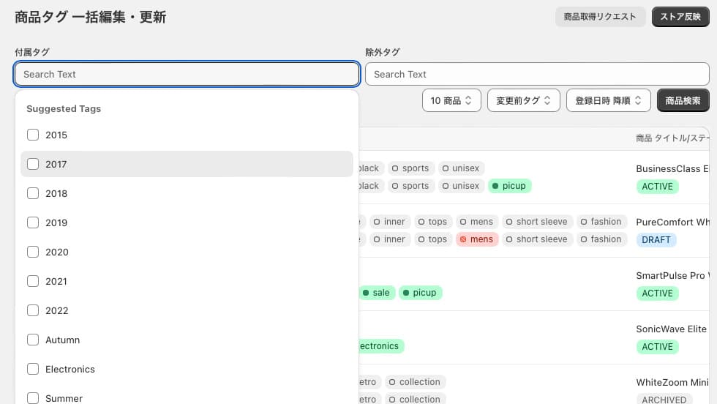The height and width of the screenshot is (404, 717).
Task: Tick the Autumn tag checkbox
Action: point(33,340)
